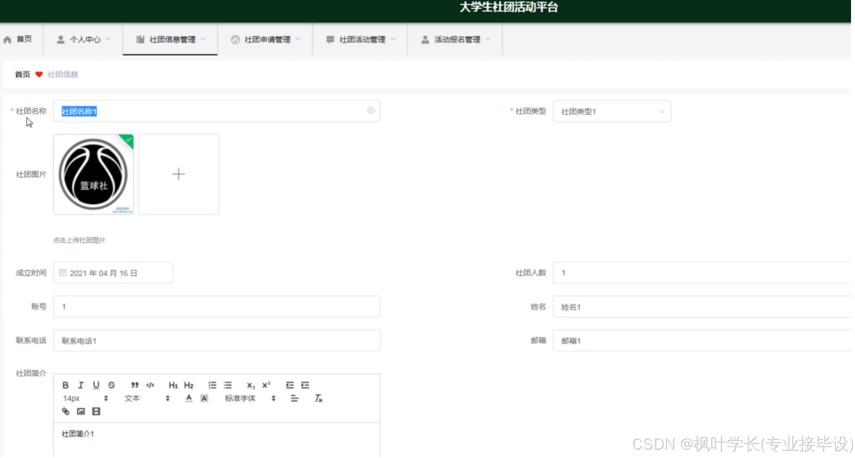Focus the 账号 input field
The width and height of the screenshot is (855, 458).
(x=217, y=306)
